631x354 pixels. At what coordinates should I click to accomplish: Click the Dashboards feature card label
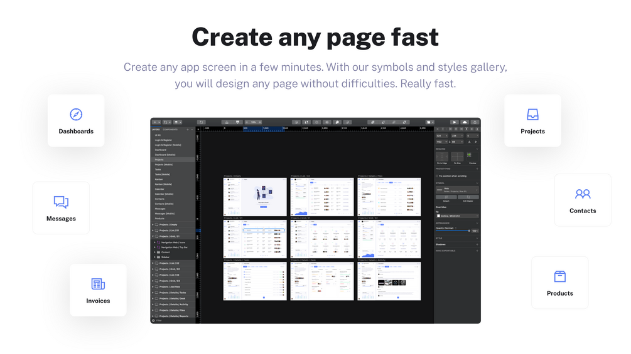(76, 131)
